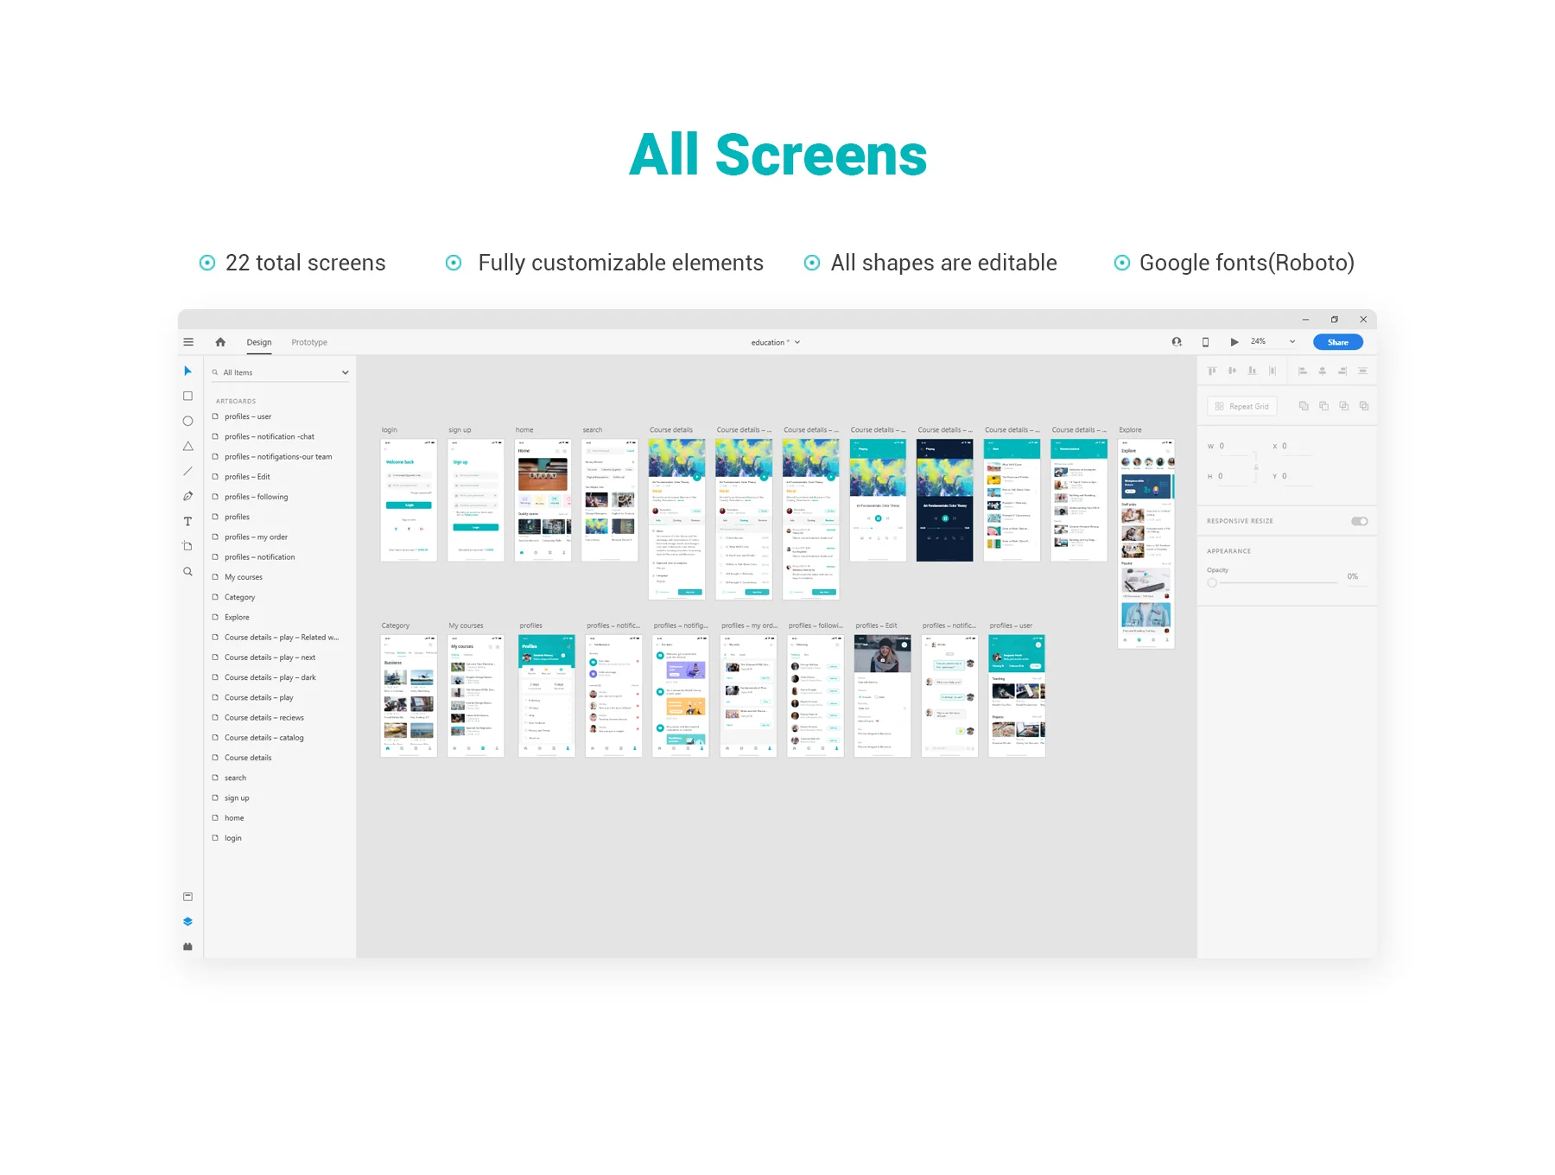
Task: Open the Libraries panel icon
Action: coord(187,897)
